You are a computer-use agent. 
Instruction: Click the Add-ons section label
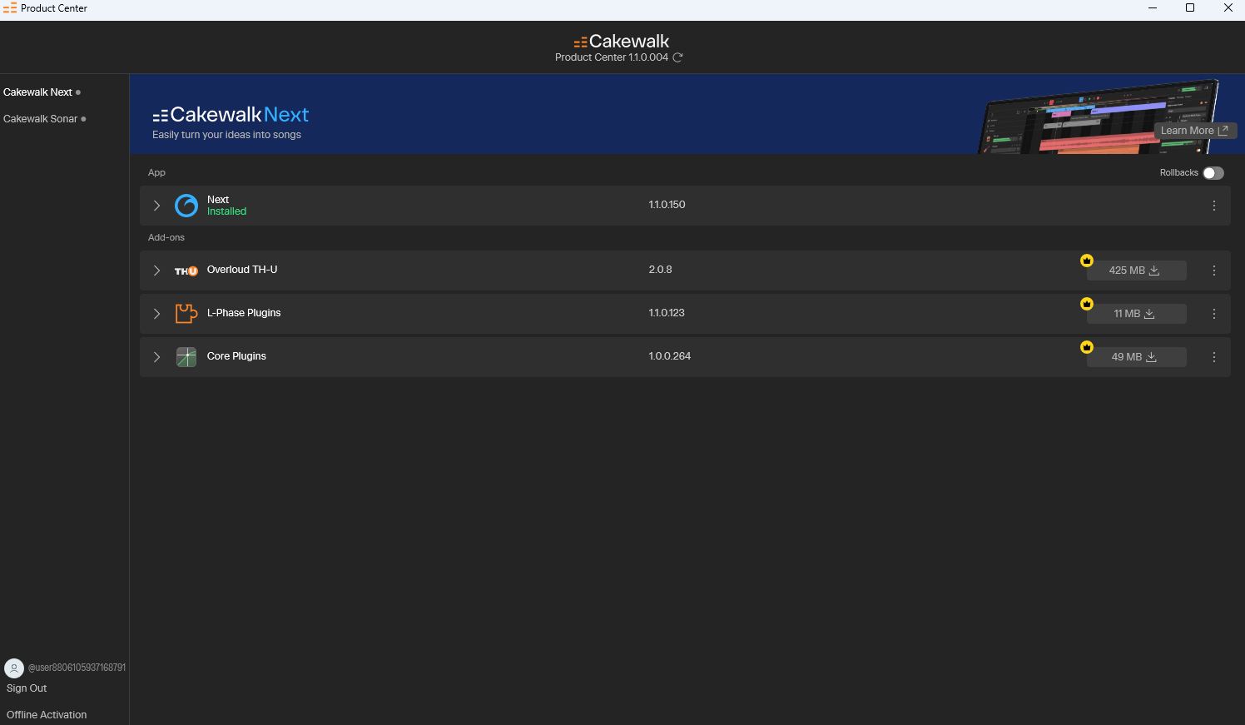[166, 238]
